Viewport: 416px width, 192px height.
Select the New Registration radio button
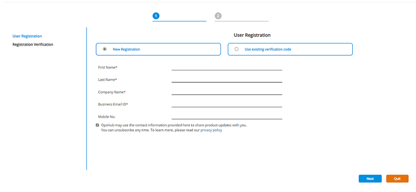tap(105, 49)
